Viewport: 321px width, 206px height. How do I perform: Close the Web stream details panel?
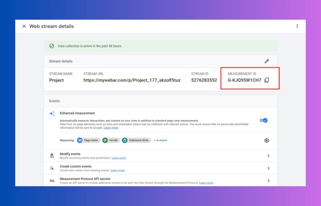pos(24,26)
